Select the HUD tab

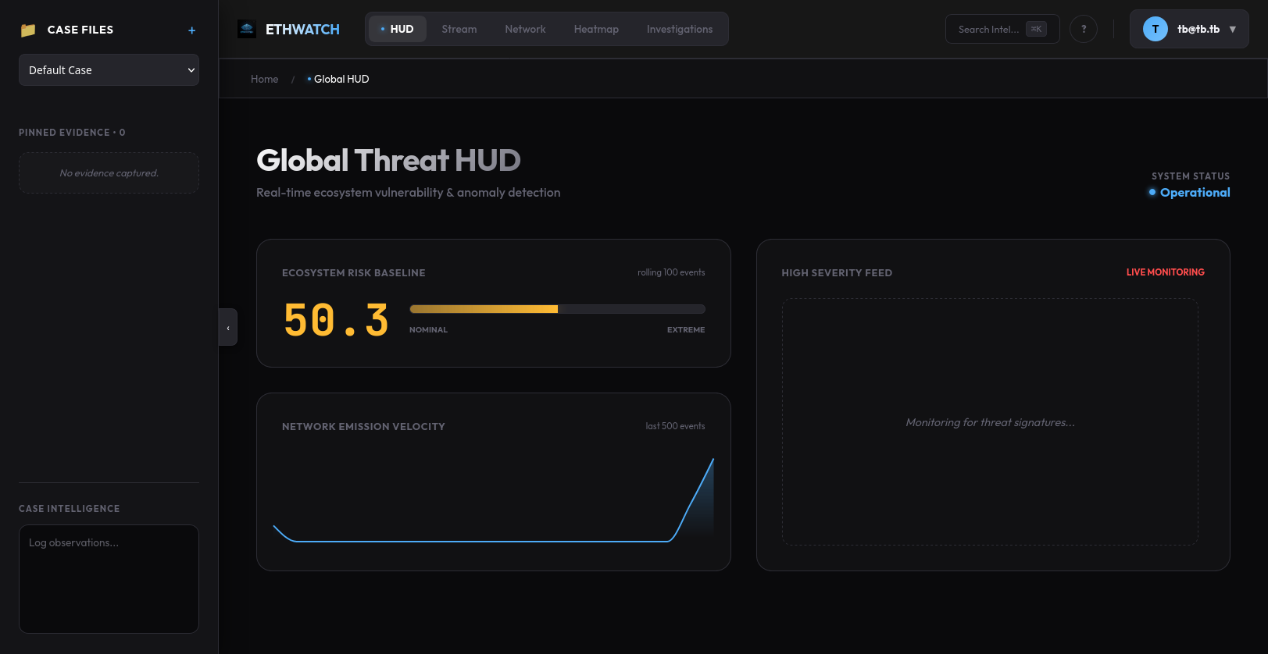click(397, 29)
